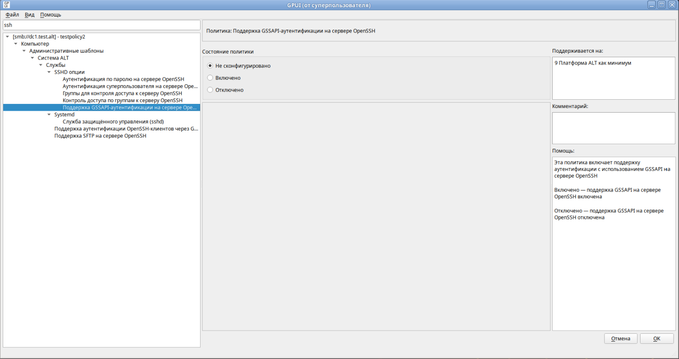This screenshot has height=359, width=679.
Task: Select Аутентификация суперпользователя на сервере policy
Action: tap(130, 86)
